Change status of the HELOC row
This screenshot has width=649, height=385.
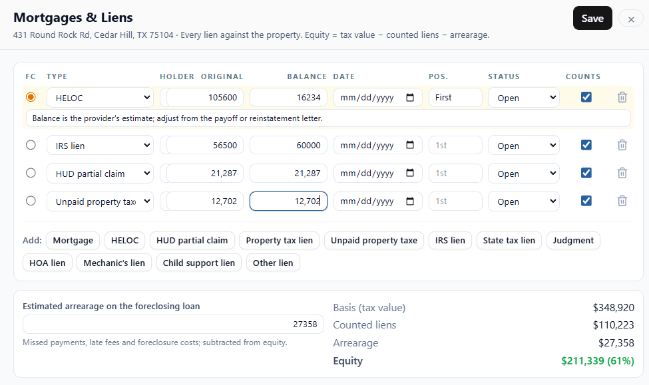click(x=524, y=98)
